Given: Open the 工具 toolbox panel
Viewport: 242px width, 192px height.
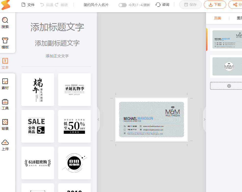Looking at the screenshot, I should coord(5,104).
